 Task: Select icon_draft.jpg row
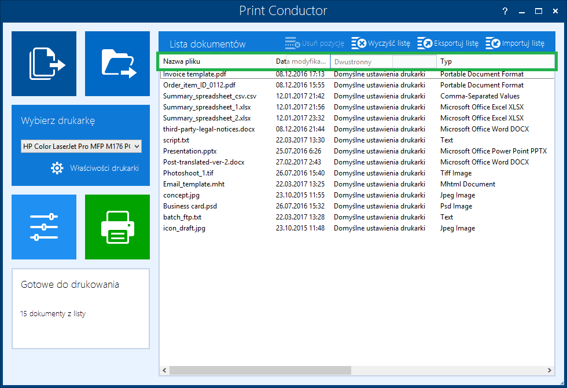[356, 228]
